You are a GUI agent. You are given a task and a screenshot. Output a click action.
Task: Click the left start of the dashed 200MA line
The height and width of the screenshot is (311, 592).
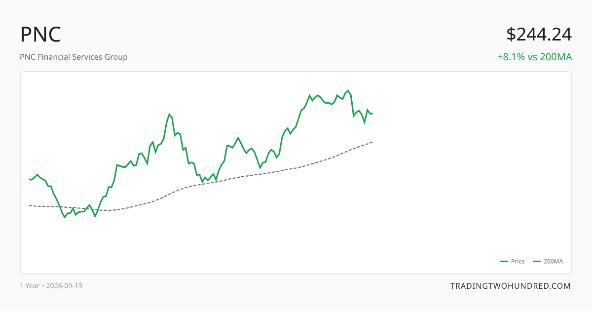pyautogui.click(x=30, y=205)
